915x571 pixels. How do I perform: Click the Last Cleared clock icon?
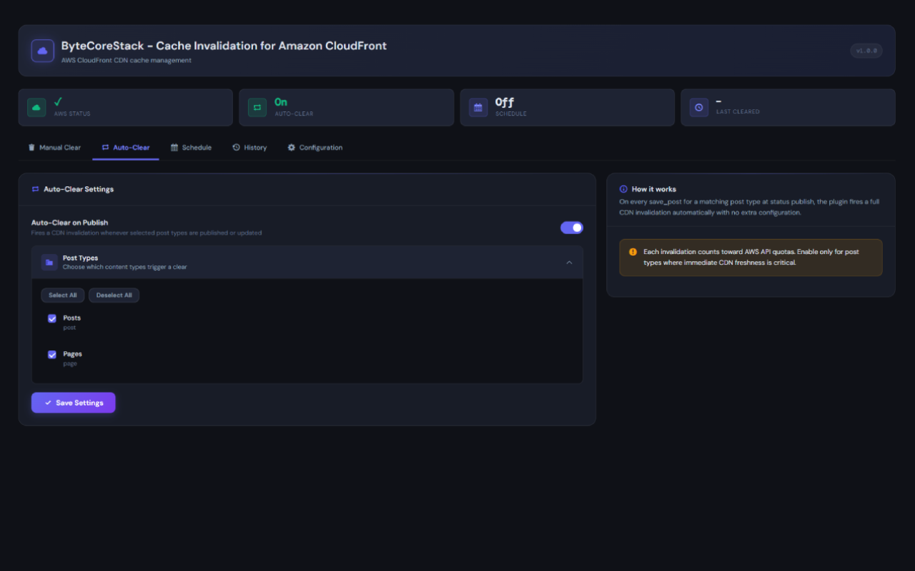pyautogui.click(x=699, y=107)
